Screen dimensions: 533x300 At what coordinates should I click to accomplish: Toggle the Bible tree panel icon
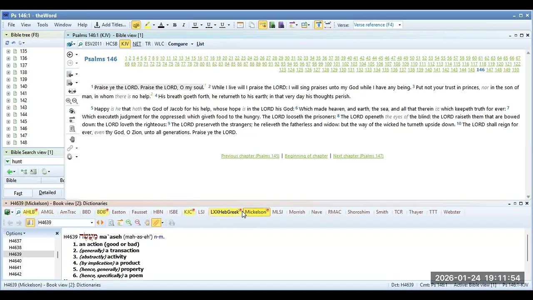point(263,25)
